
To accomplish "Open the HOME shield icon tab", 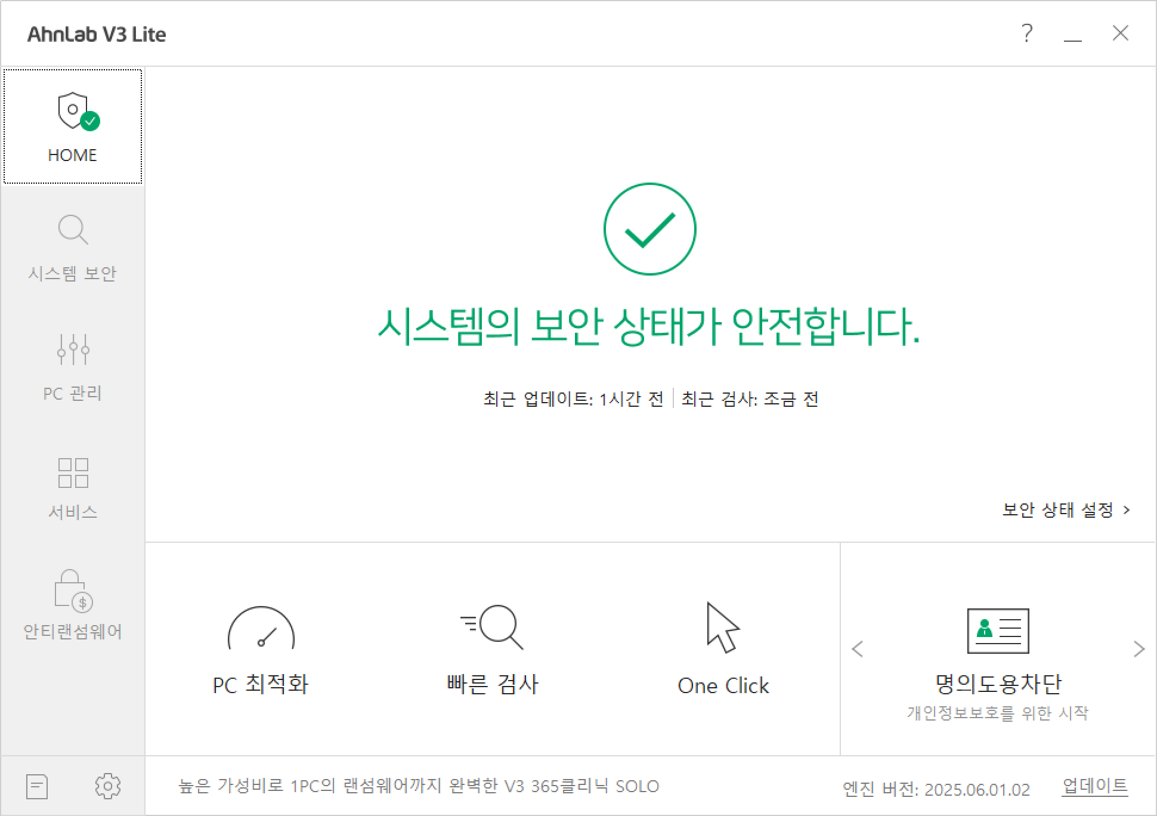I will tap(73, 126).
